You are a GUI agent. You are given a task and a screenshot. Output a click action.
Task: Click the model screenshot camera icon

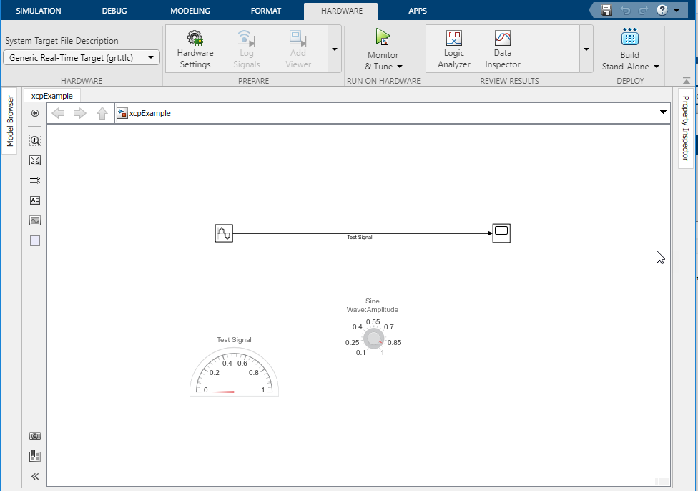tap(34, 435)
